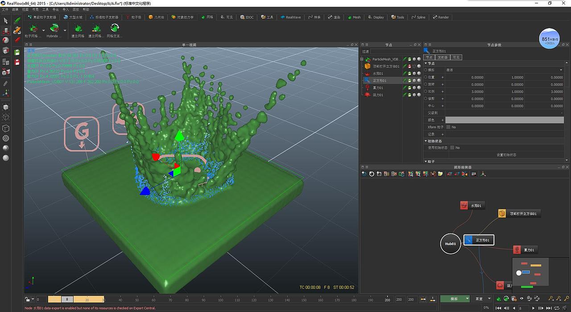The width and height of the screenshot is (571, 312).
Task: Open the 模拟 dropdown showing 激活
Action: tap(513, 70)
